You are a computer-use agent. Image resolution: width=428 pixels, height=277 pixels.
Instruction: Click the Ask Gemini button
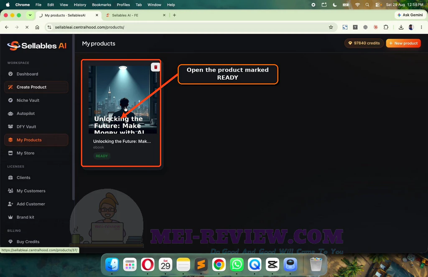(410, 15)
